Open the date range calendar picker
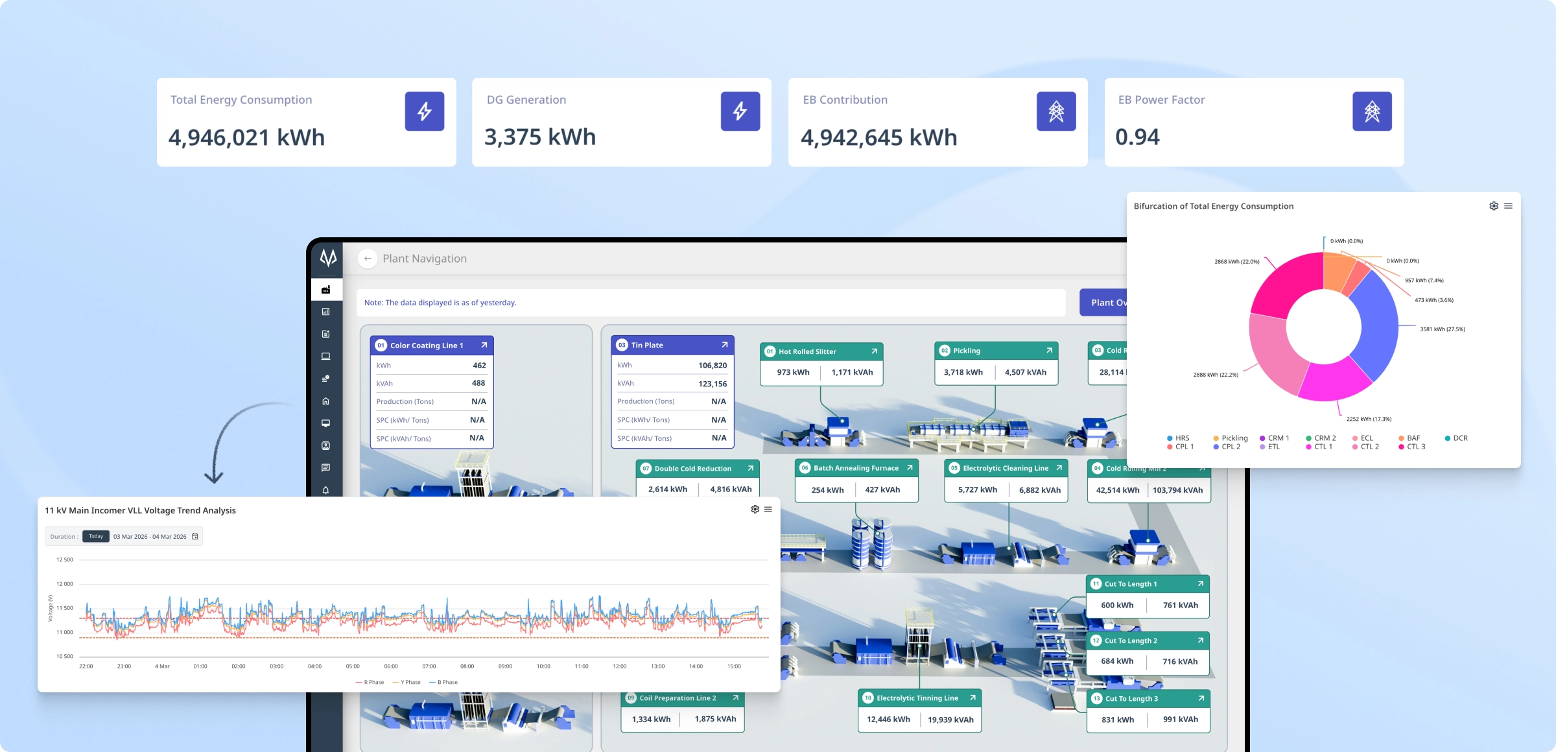This screenshot has height=752, width=1556. tap(195, 537)
